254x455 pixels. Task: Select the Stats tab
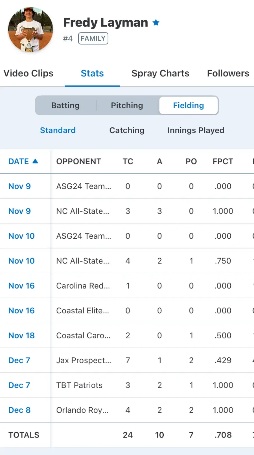pos(92,73)
